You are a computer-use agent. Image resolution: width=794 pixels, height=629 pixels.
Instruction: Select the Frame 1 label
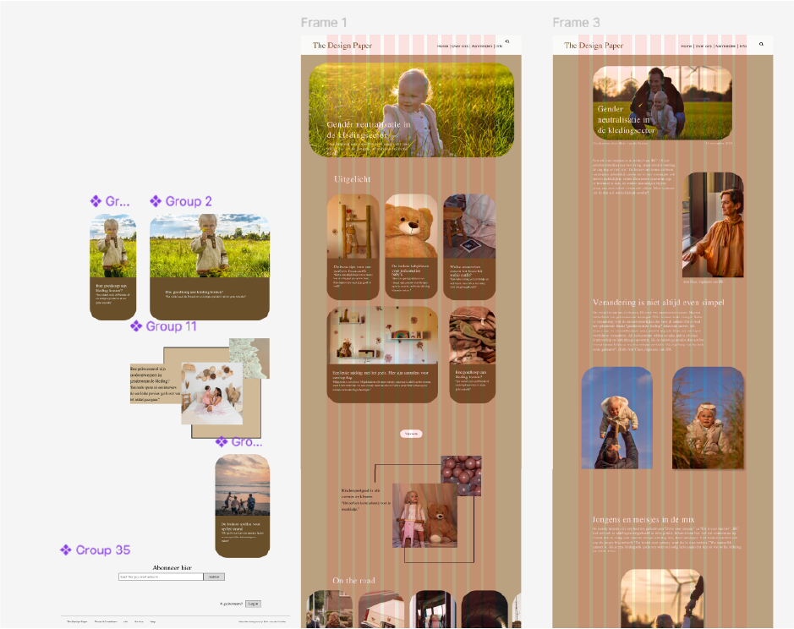(x=324, y=23)
